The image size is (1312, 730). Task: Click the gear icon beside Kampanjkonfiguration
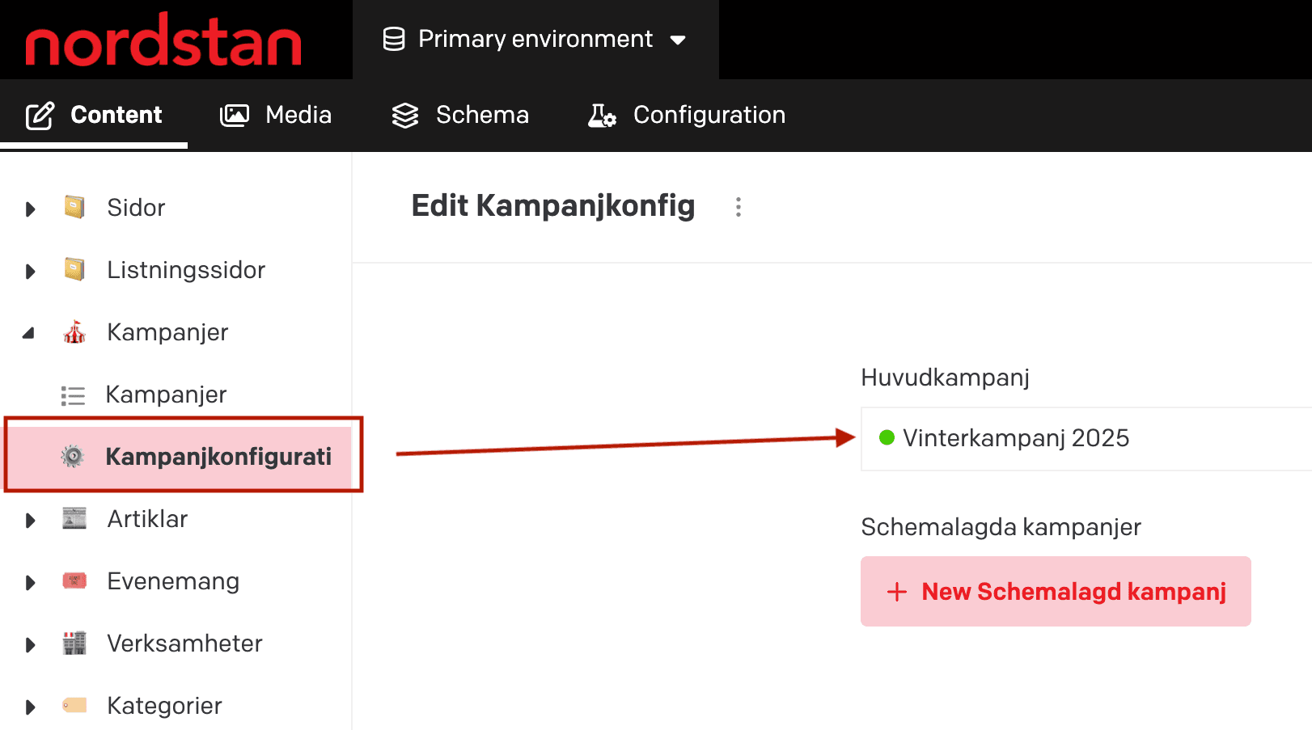(74, 456)
